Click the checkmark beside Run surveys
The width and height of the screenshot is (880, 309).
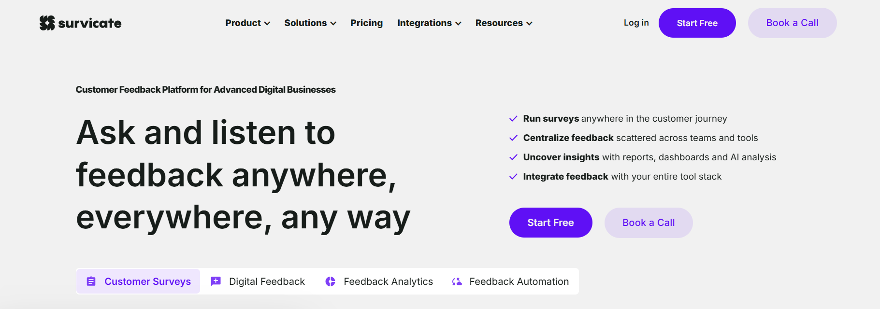(x=514, y=119)
